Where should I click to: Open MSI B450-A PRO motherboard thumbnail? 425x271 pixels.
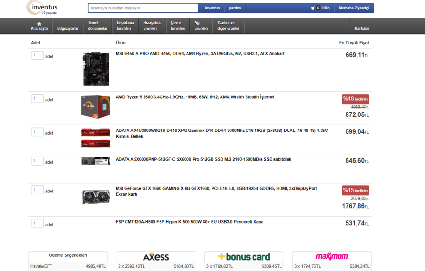(96, 69)
